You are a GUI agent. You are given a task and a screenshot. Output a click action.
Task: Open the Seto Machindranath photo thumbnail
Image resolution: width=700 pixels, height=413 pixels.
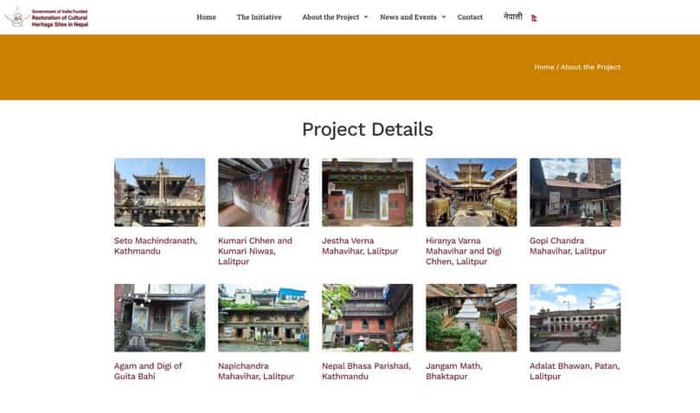point(159,192)
